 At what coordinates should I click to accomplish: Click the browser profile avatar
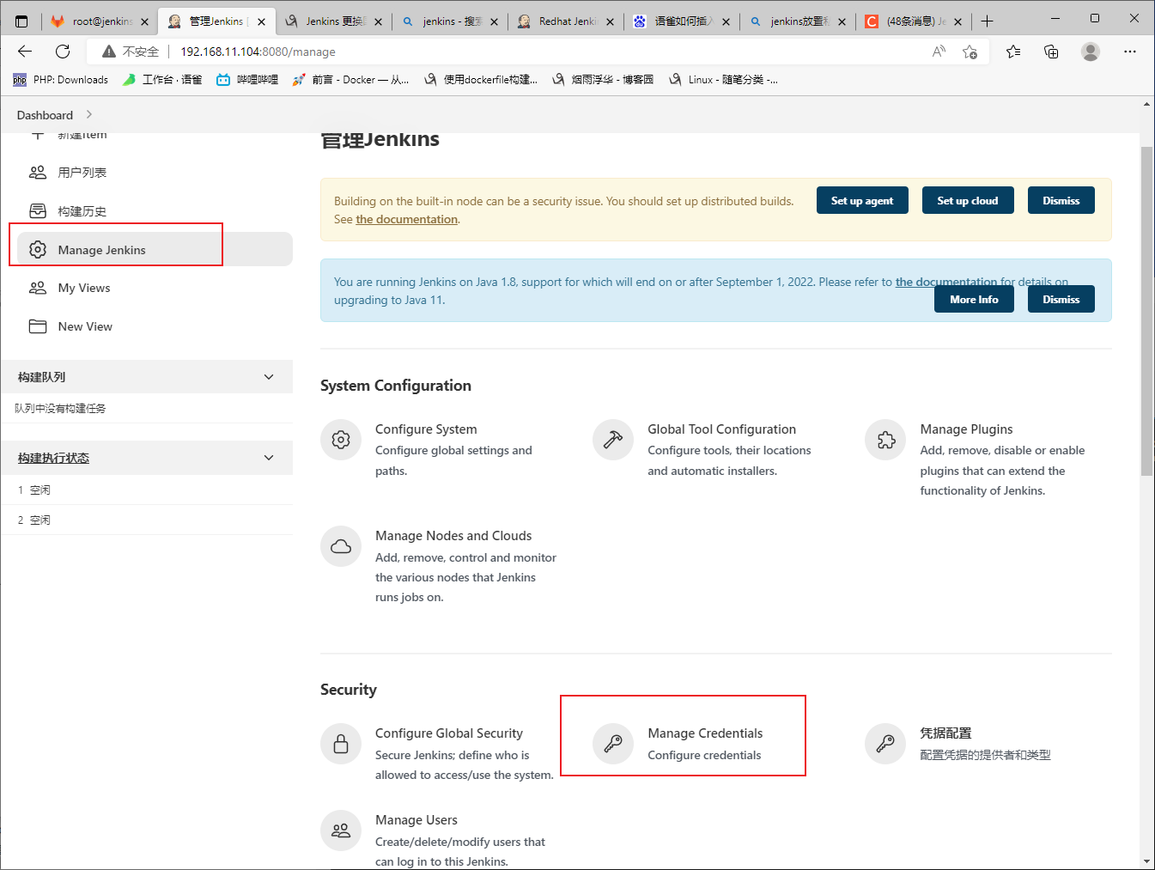pyautogui.click(x=1091, y=52)
